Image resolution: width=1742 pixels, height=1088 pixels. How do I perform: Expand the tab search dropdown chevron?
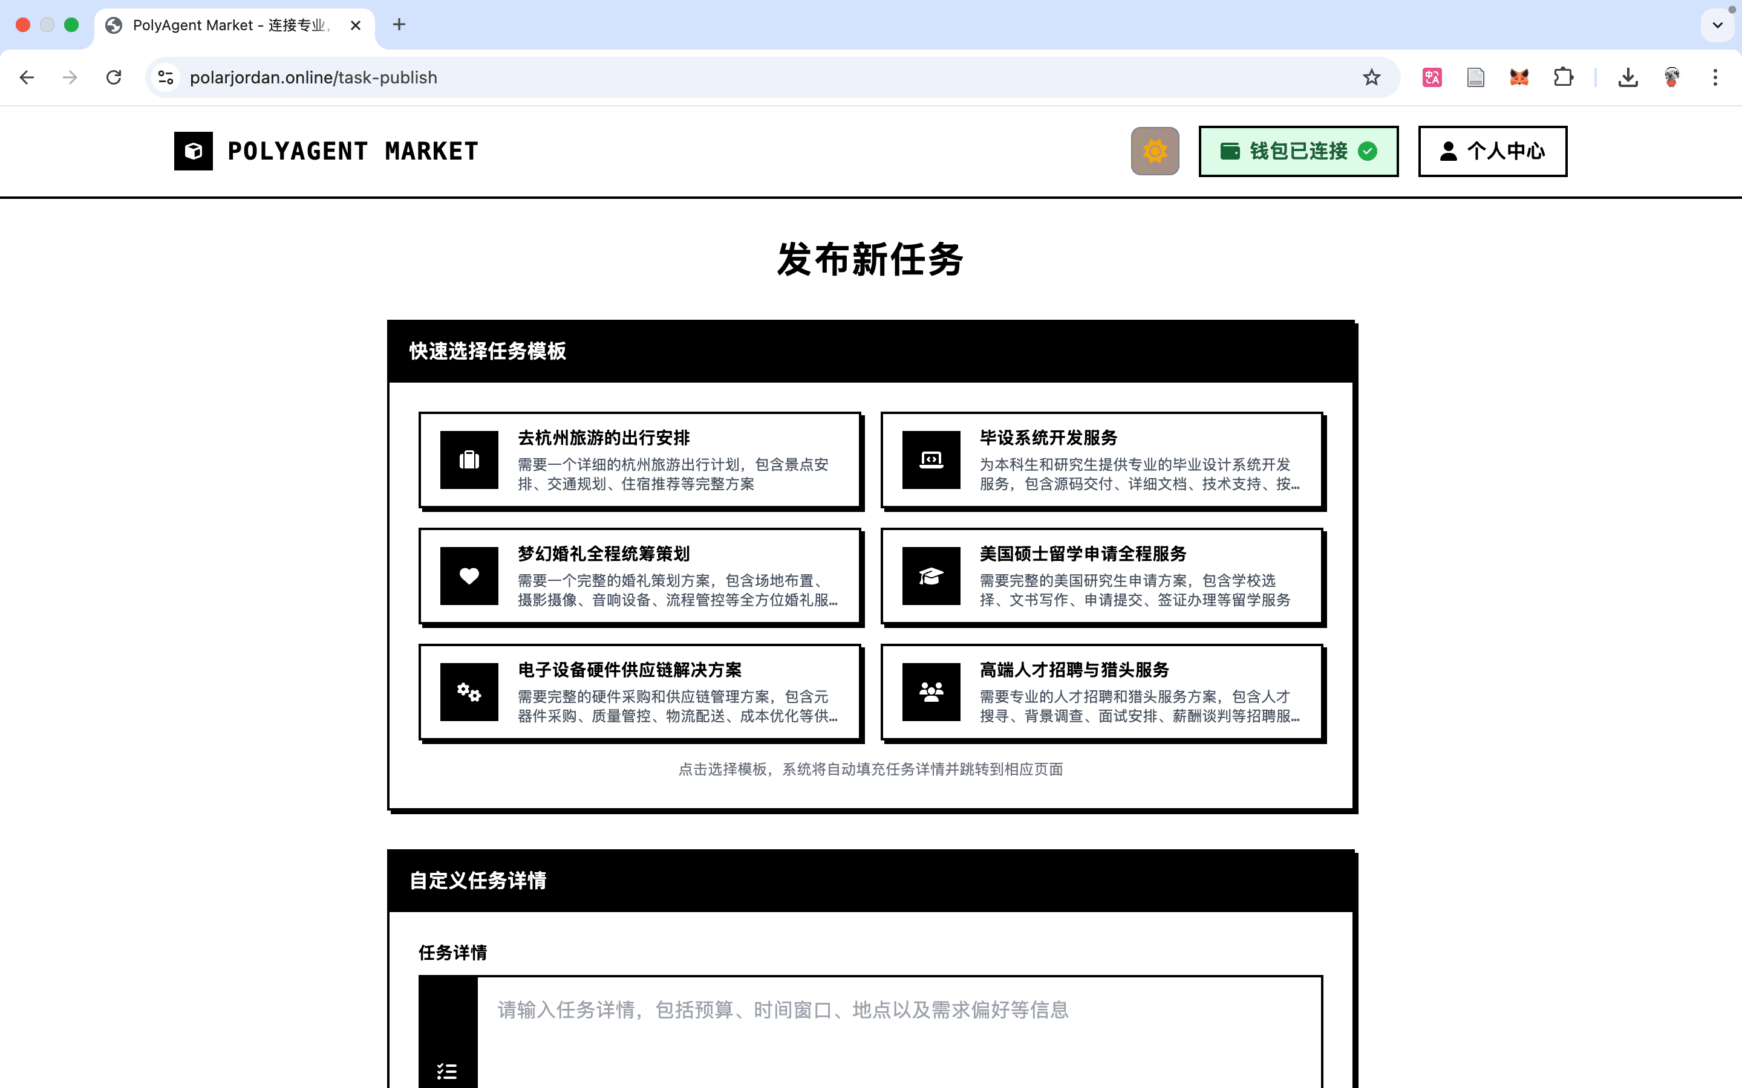(1718, 25)
